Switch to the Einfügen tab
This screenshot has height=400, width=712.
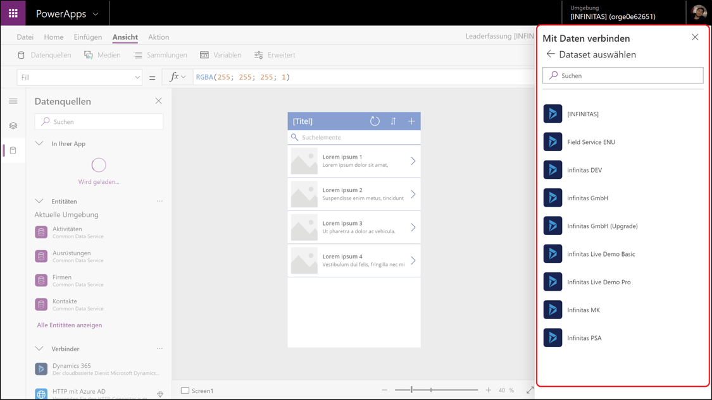point(88,37)
